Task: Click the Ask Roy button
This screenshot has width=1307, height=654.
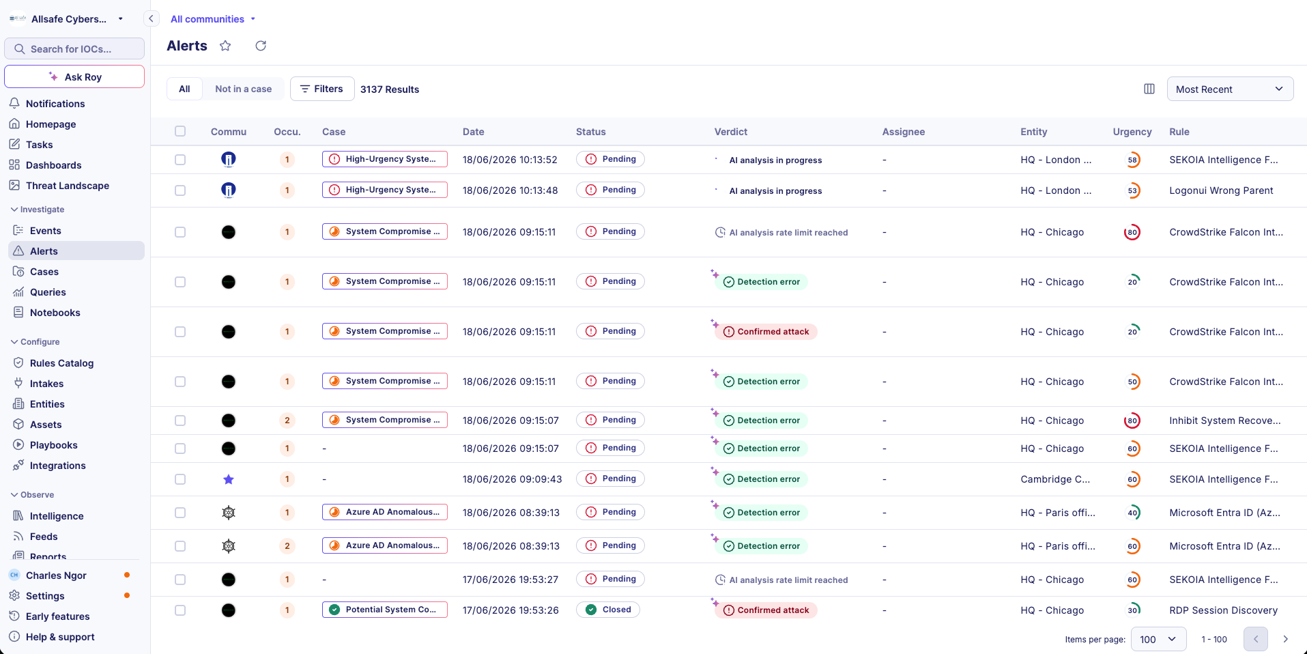Action: [x=74, y=76]
